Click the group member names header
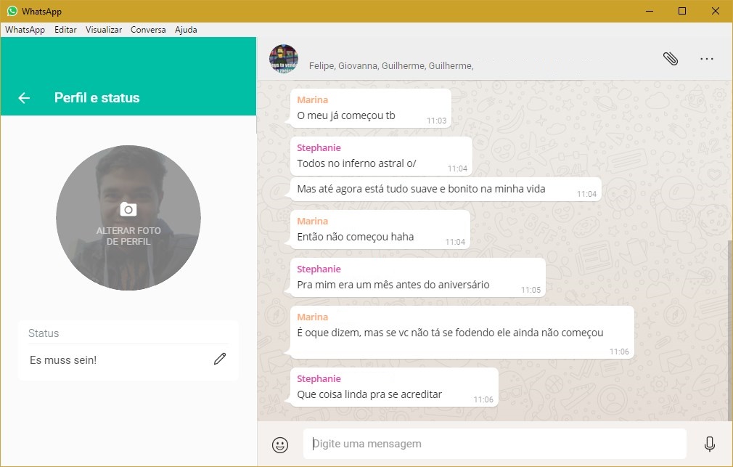The width and height of the screenshot is (733, 467). pos(391,66)
